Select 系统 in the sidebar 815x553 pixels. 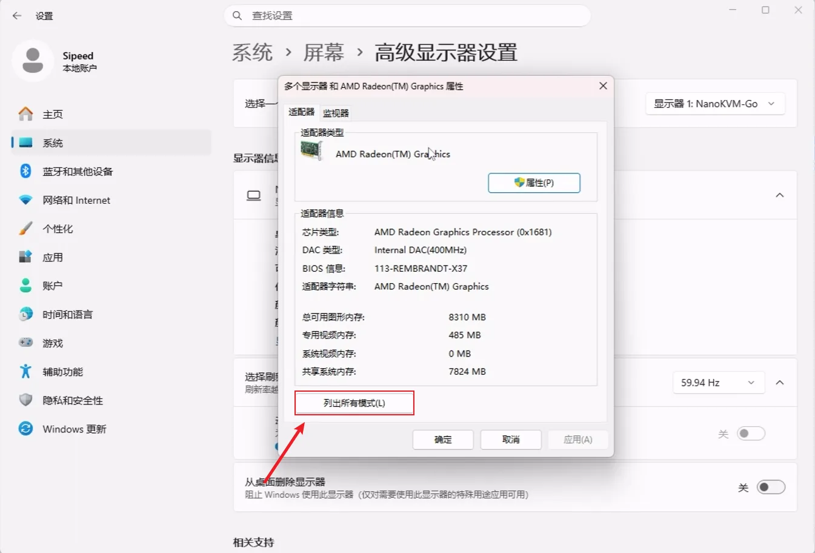tap(111, 142)
